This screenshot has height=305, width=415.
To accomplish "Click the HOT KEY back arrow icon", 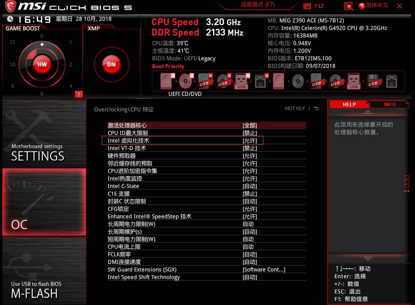I will point(316,108).
